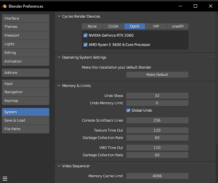Click the Undo Steps value slider

click(157, 96)
